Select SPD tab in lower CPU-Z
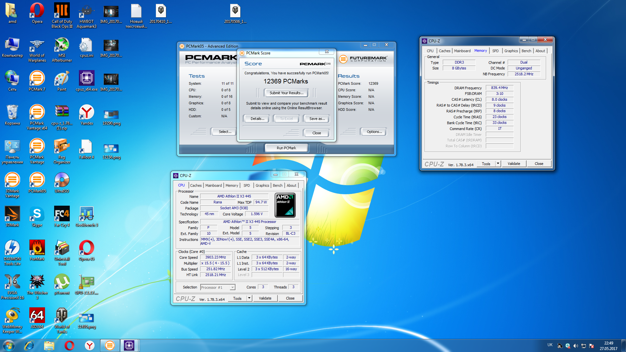The width and height of the screenshot is (626, 352). (246, 185)
